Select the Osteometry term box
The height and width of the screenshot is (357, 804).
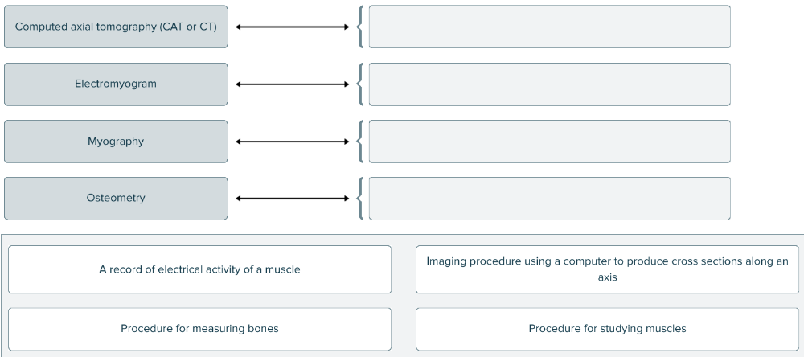click(116, 198)
